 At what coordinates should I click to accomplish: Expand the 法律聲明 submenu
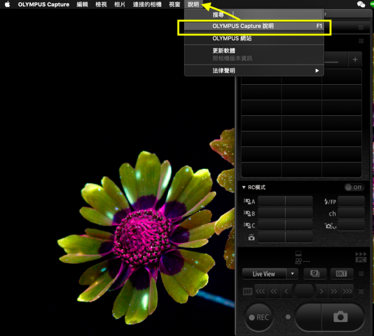point(254,71)
